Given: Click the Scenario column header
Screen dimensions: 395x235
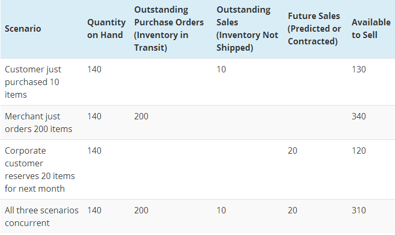Looking at the screenshot, I should click(23, 29).
